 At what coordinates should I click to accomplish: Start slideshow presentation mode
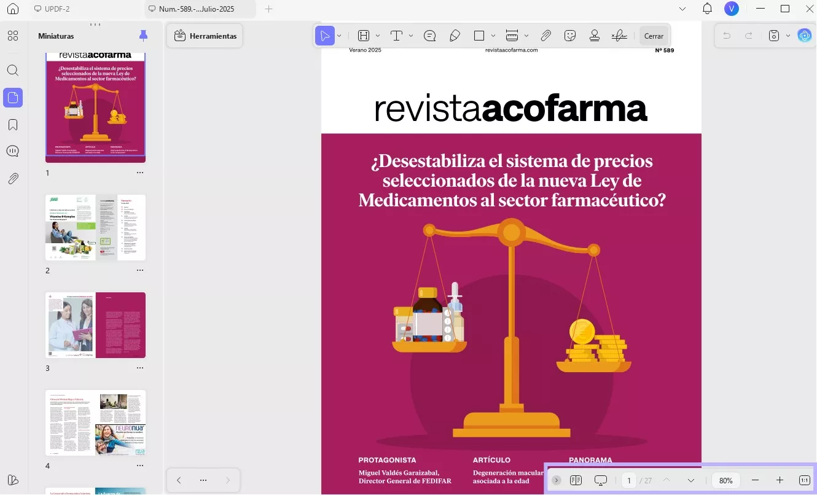[x=601, y=480]
